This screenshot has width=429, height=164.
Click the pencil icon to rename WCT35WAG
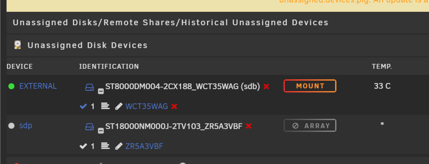point(119,106)
